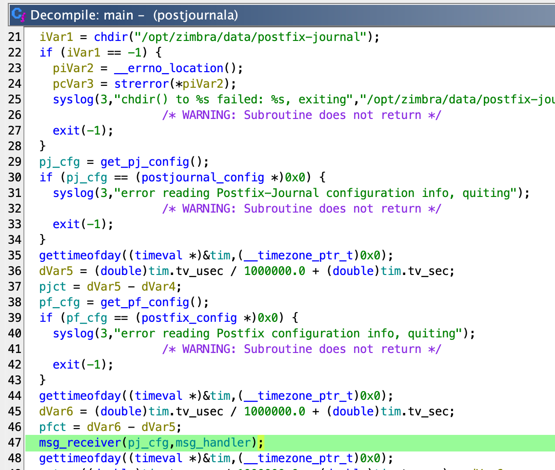
Task: Click line number 35 in the gutter
Action: (x=15, y=255)
